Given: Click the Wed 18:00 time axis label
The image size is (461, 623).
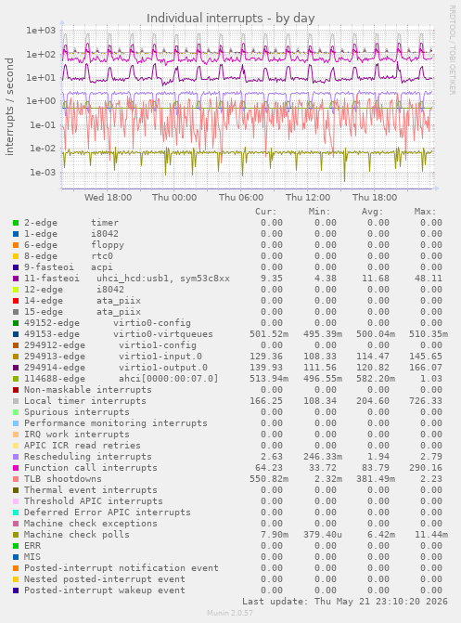Looking at the screenshot, I should click(108, 198).
